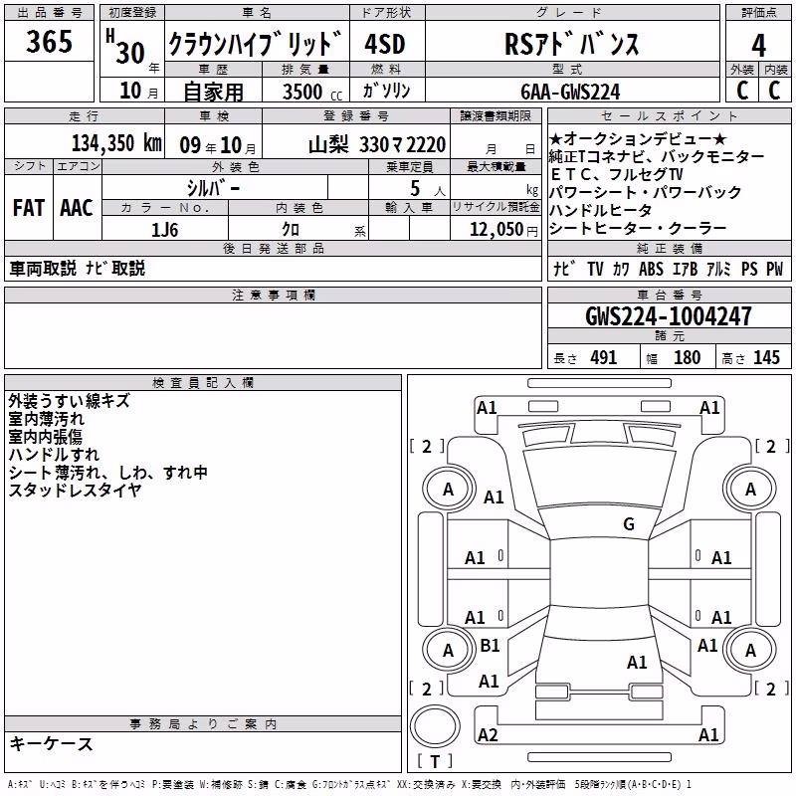Select the ハンドルヒータ line

pos(601,210)
